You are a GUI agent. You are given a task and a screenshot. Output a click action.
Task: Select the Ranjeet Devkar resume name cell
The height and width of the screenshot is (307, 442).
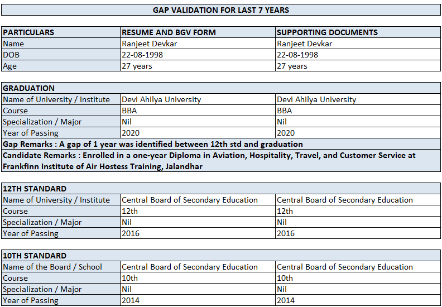point(198,44)
